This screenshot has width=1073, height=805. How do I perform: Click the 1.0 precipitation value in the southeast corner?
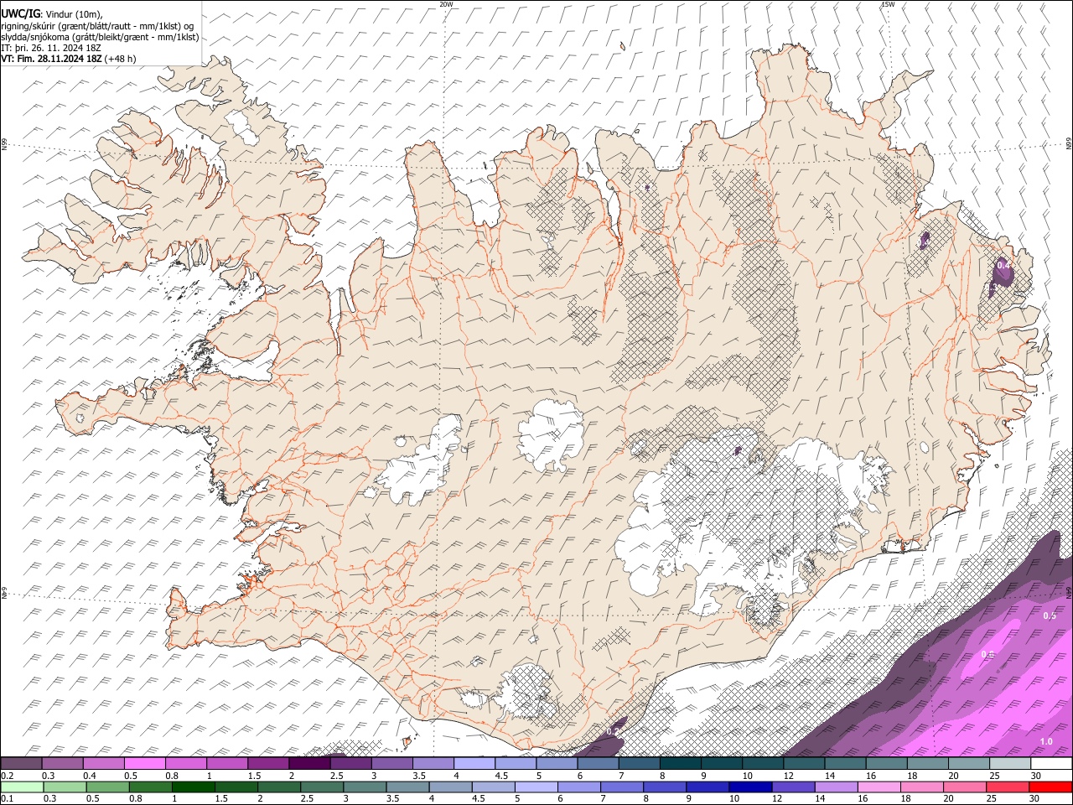pyautogui.click(x=1046, y=741)
